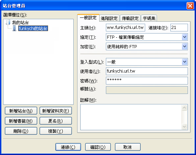Image resolution: width=196 pixels, height=155 pixels.
Task: Switch to the 傳輸設定 tab
Action: pyautogui.click(x=130, y=18)
